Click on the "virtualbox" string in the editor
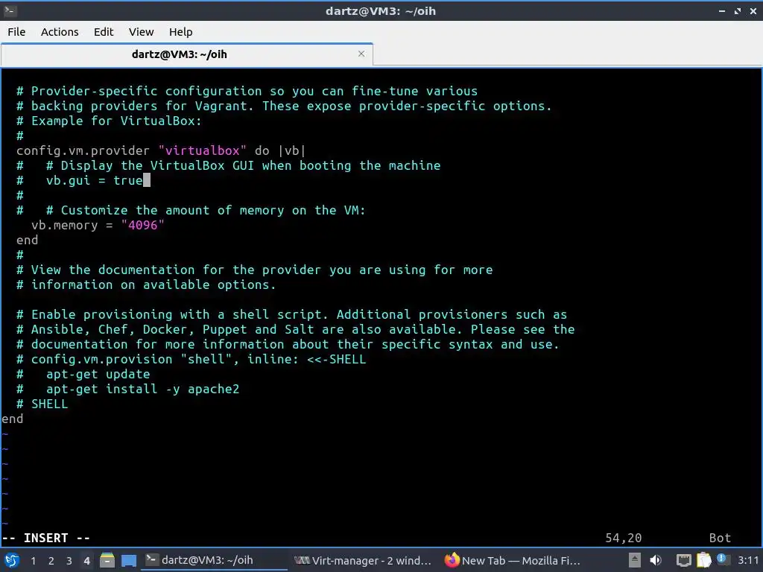 point(203,150)
